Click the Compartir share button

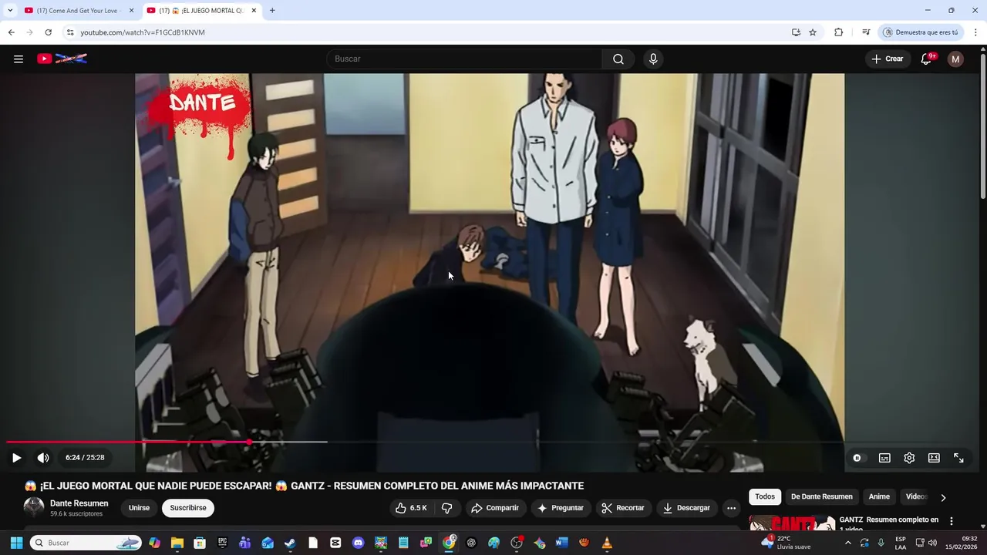click(x=495, y=508)
